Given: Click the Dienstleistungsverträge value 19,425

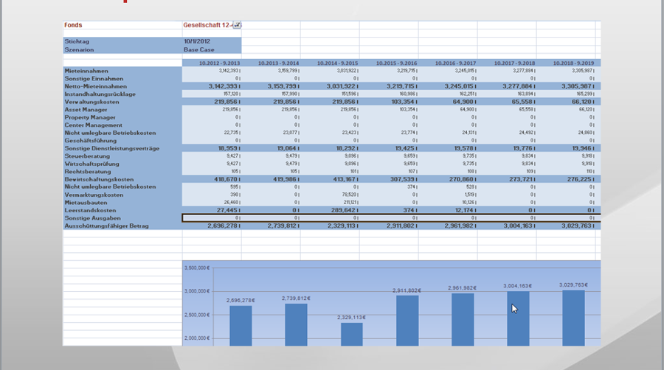Looking at the screenshot, I should coord(406,148).
